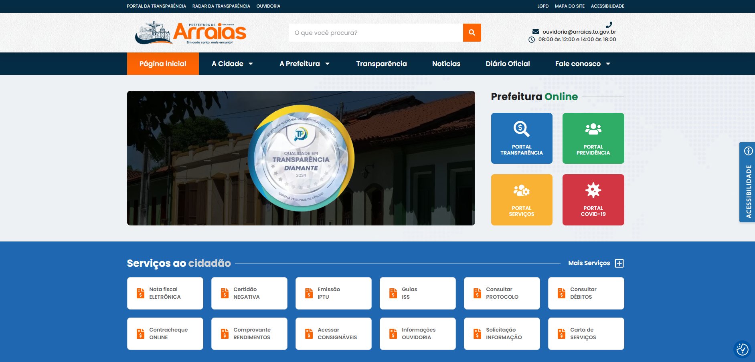Click the cookie consent icon at bottom right
The image size is (755, 362).
pyautogui.click(x=742, y=349)
